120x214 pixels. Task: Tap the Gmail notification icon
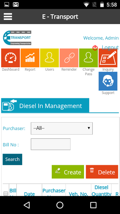click(16, 5)
